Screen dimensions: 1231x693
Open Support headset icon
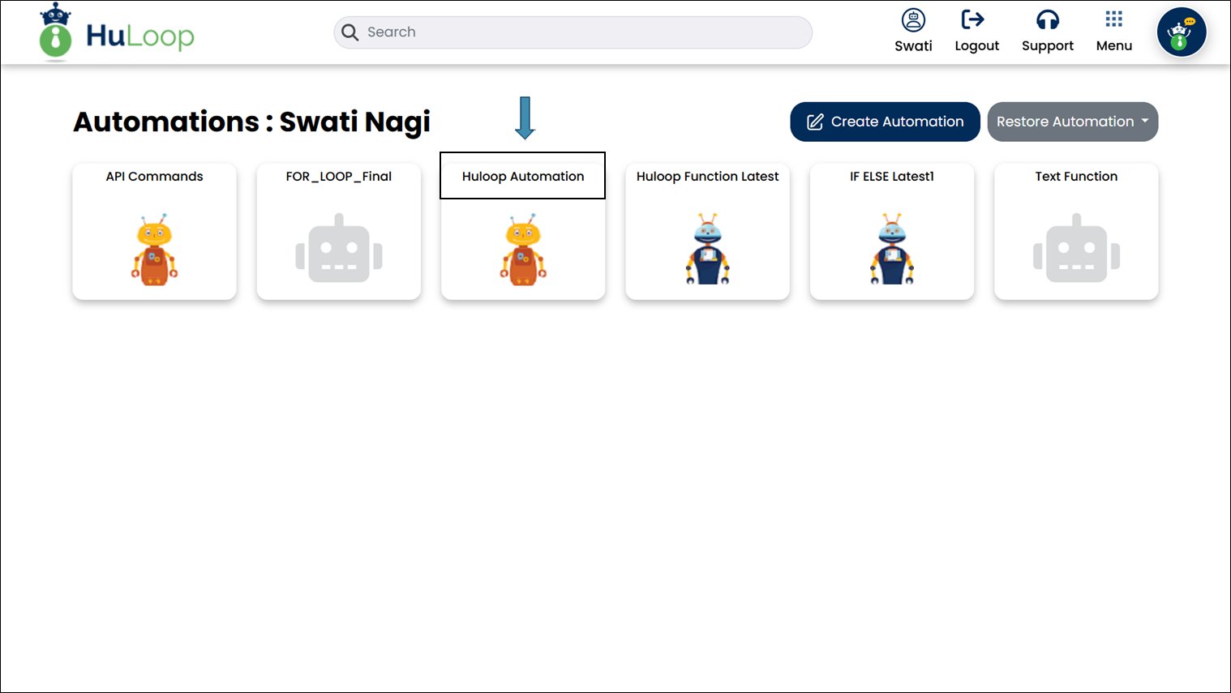coord(1048,19)
